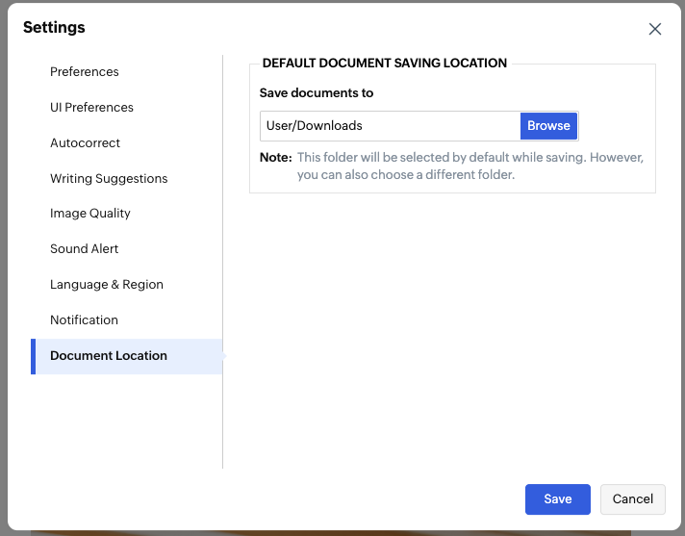Show Language & Region settings

click(107, 285)
